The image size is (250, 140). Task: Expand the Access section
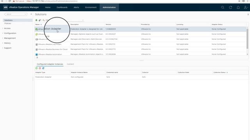coord(7,28)
